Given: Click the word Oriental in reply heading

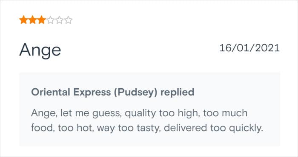Looking at the screenshot, I should [x=51, y=92].
